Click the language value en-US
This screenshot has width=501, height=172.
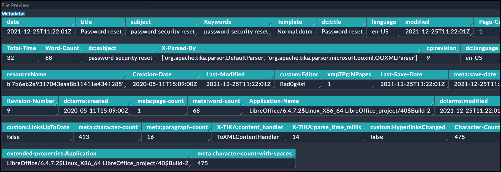pos(380,32)
